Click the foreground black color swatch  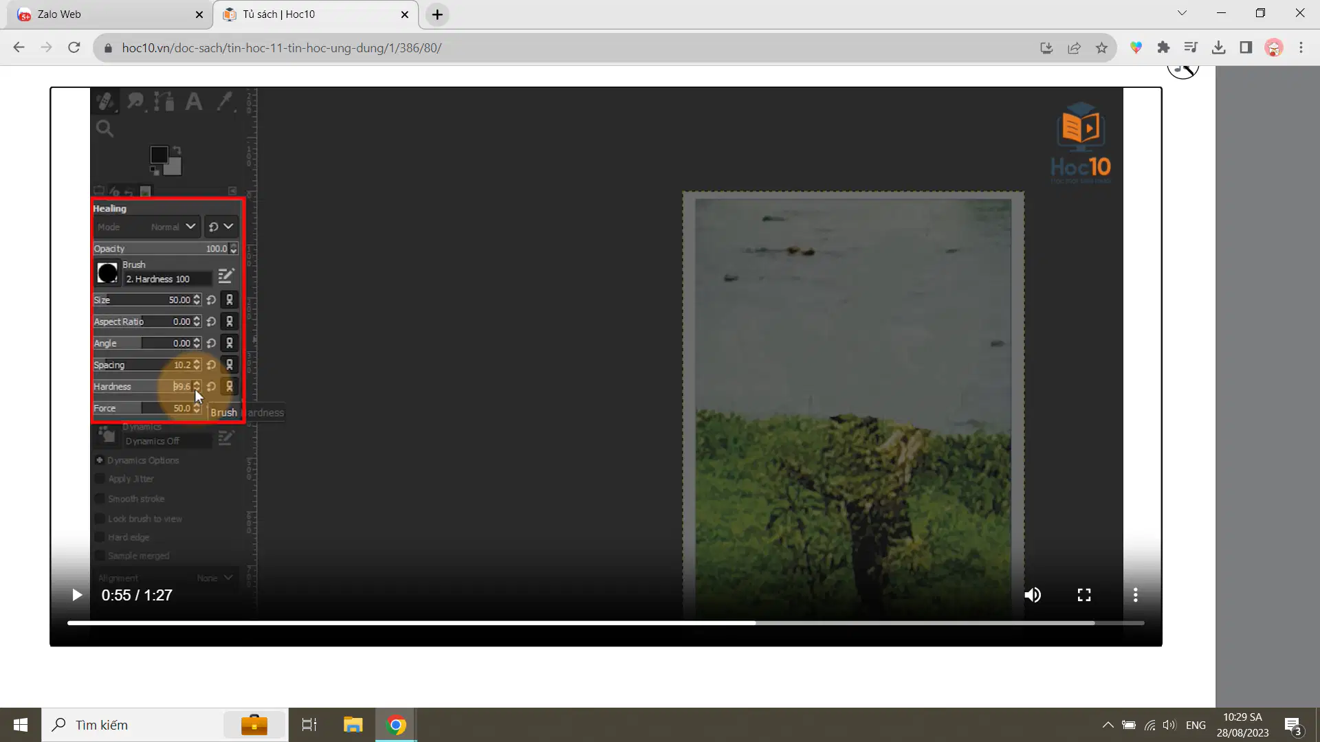[x=159, y=155]
